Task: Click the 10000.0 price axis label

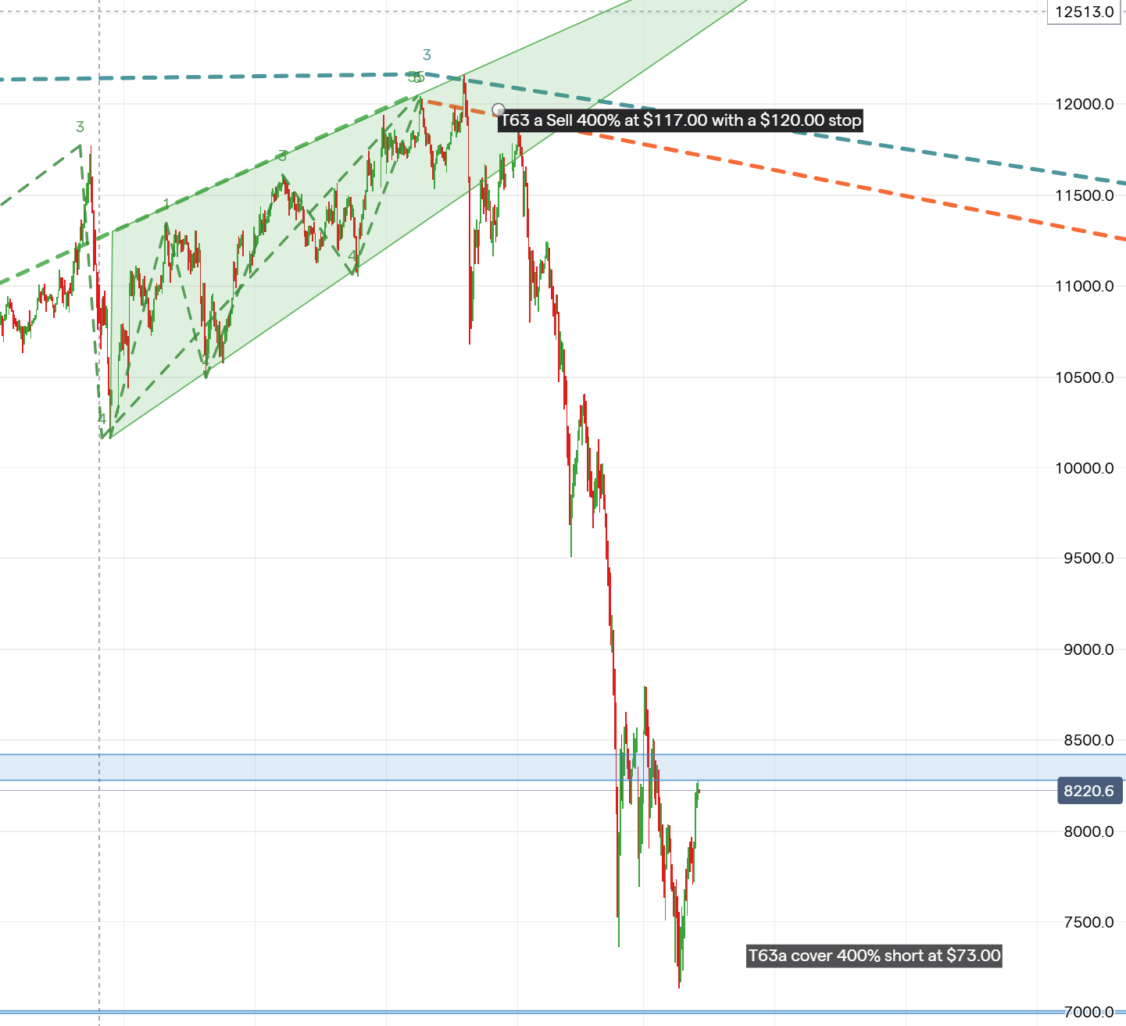Action: point(1084,468)
